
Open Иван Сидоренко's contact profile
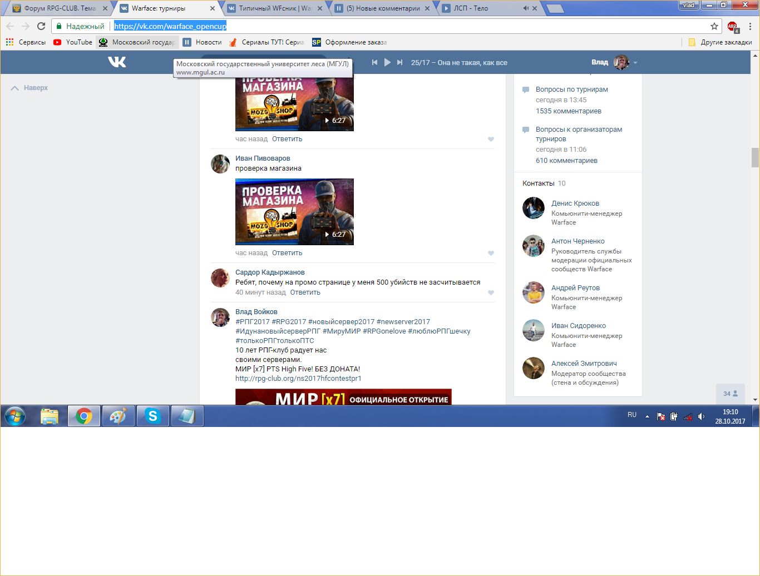pyautogui.click(x=579, y=326)
